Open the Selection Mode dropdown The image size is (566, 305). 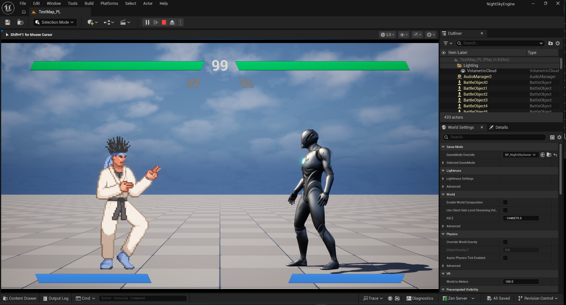click(x=55, y=22)
